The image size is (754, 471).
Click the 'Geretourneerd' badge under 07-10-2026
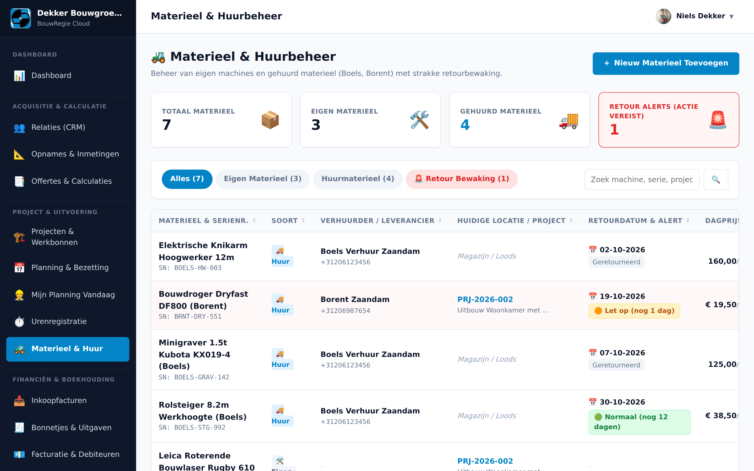coord(616,365)
